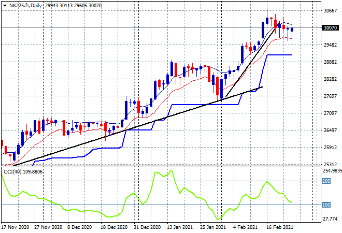Click price scale value 30667
This screenshot has width=342, height=233.
coord(331,11)
